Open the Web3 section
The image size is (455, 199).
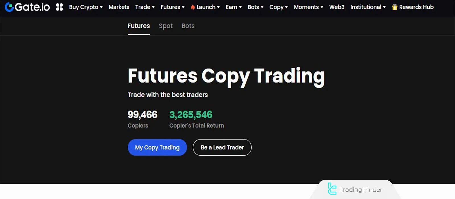pos(337,7)
